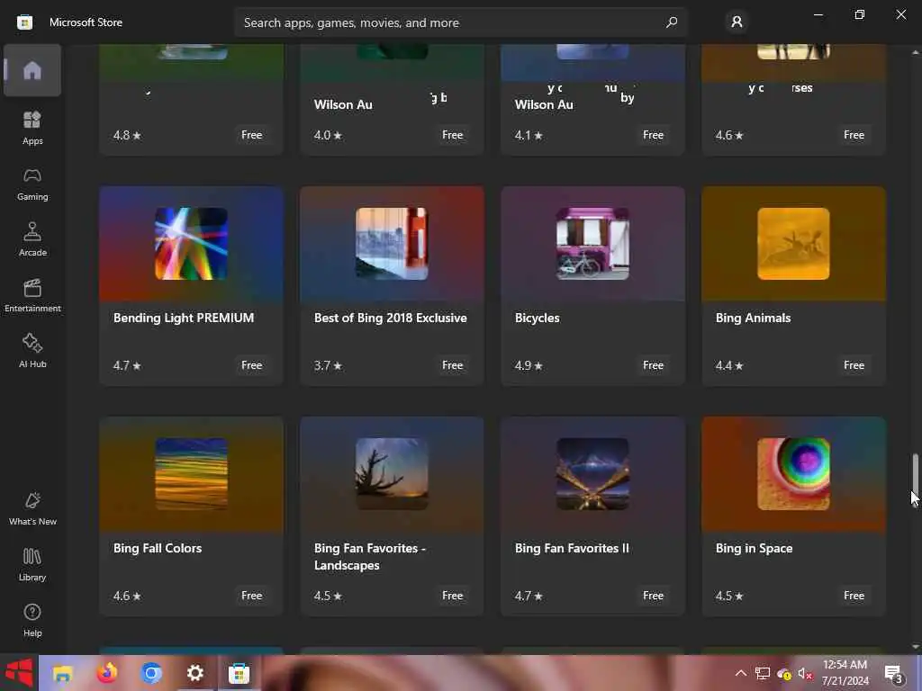Viewport: 922px width, 691px height.
Task: Launch Firefox from the taskbar
Action: [x=107, y=673]
